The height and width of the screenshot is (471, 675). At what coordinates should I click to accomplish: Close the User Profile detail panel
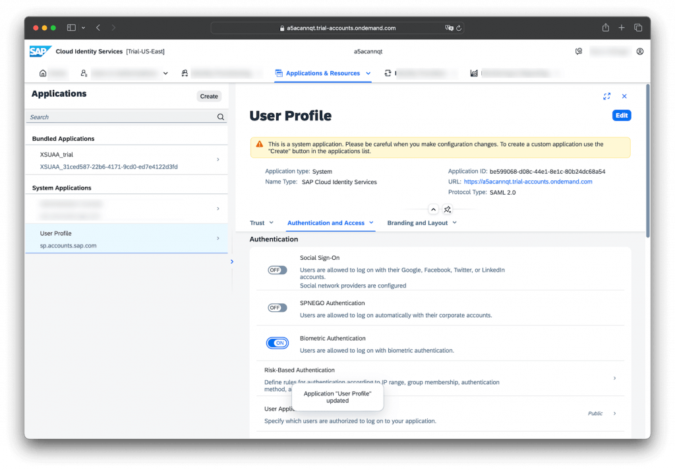624,96
